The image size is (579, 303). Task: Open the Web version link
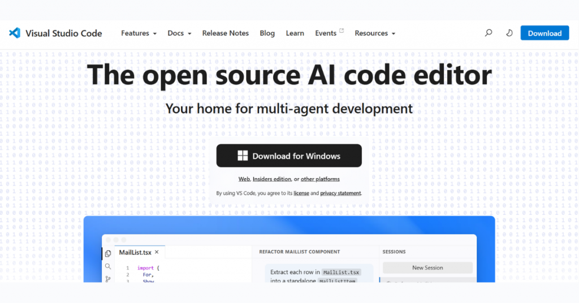(244, 179)
